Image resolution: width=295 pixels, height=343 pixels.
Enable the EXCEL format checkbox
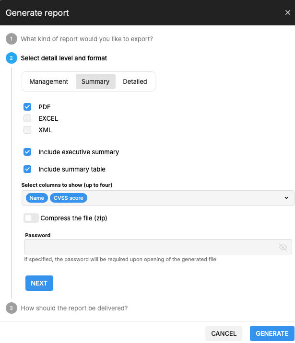point(27,118)
